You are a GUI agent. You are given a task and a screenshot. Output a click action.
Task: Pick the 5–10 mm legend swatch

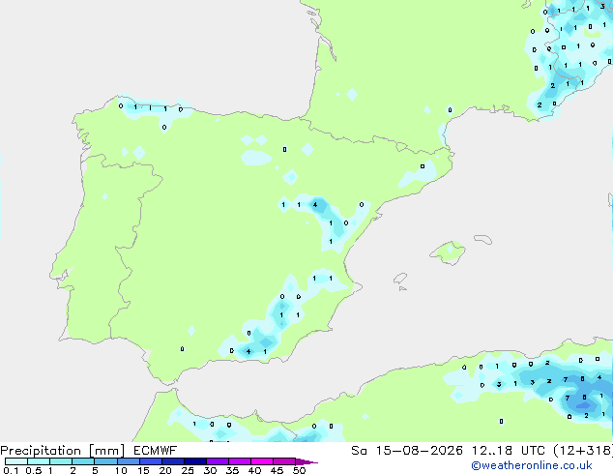click(105, 461)
